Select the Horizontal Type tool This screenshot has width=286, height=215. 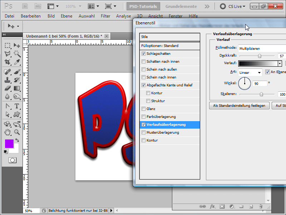(x=17, y=106)
